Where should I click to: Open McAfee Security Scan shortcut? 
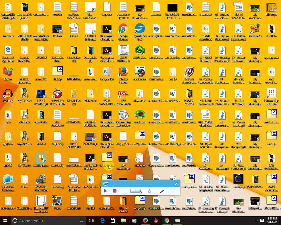tap(189, 76)
